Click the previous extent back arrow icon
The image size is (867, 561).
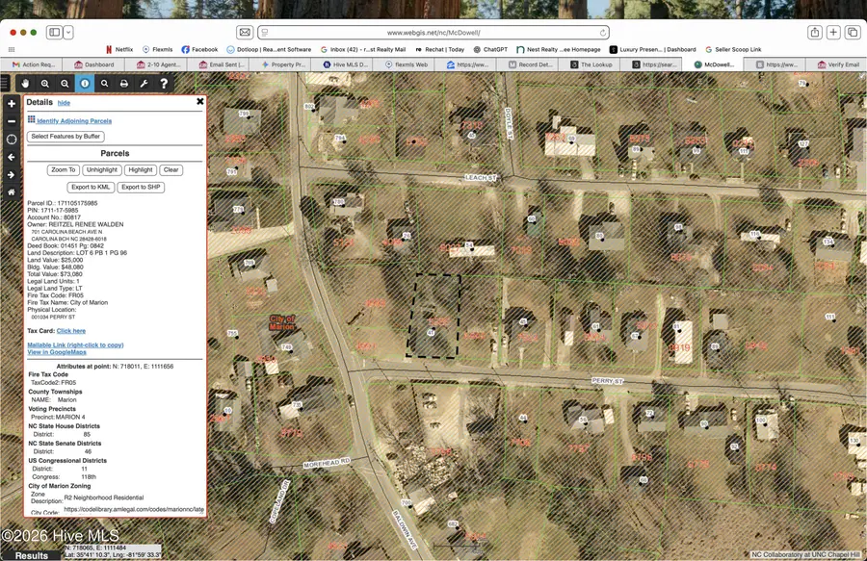point(10,157)
